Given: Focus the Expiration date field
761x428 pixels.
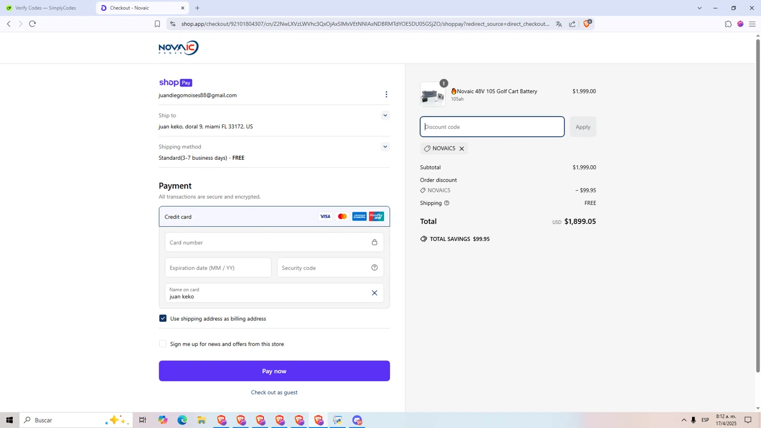Looking at the screenshot, I should point(218,268).
